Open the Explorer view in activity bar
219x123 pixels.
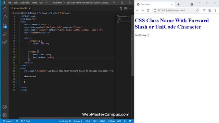coord(4,9)
